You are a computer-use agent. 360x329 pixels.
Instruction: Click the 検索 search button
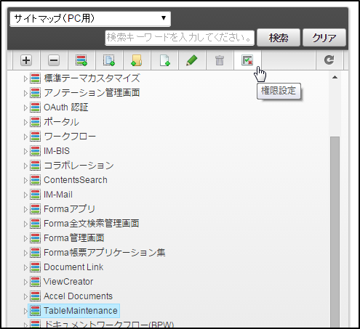click(x=279, y=38)
